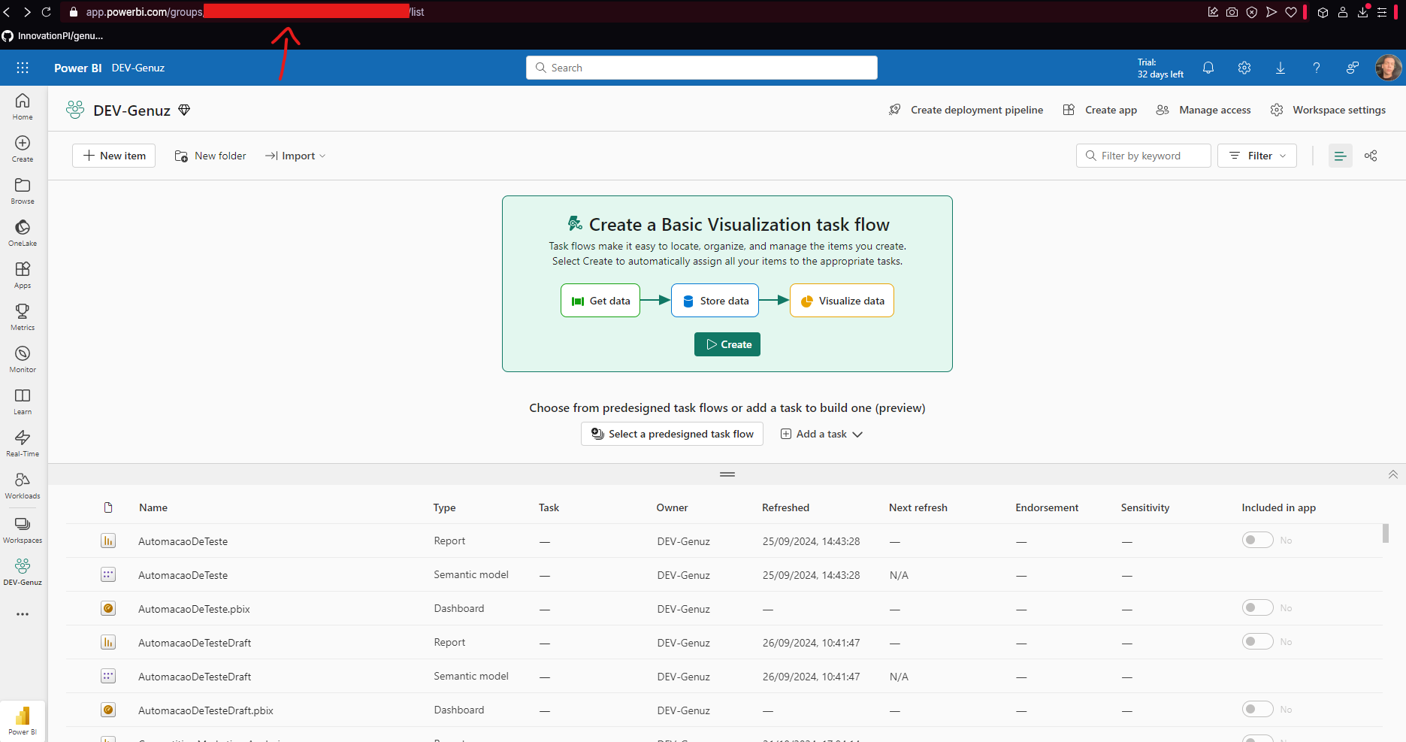Expand the Add a task dropdown
This screenshot has height=742, width=1406.
tap(821, 434)
